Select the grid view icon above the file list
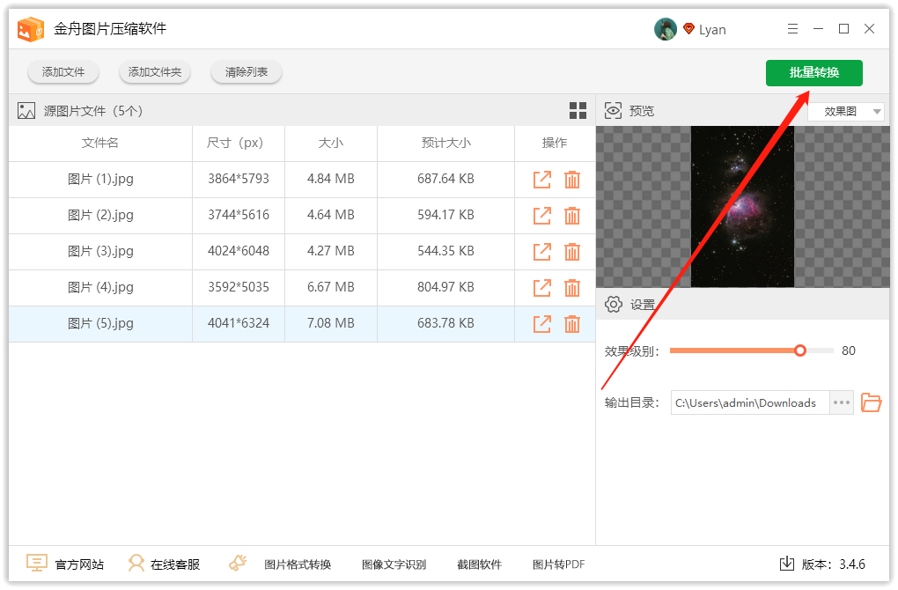 [578, 110]
